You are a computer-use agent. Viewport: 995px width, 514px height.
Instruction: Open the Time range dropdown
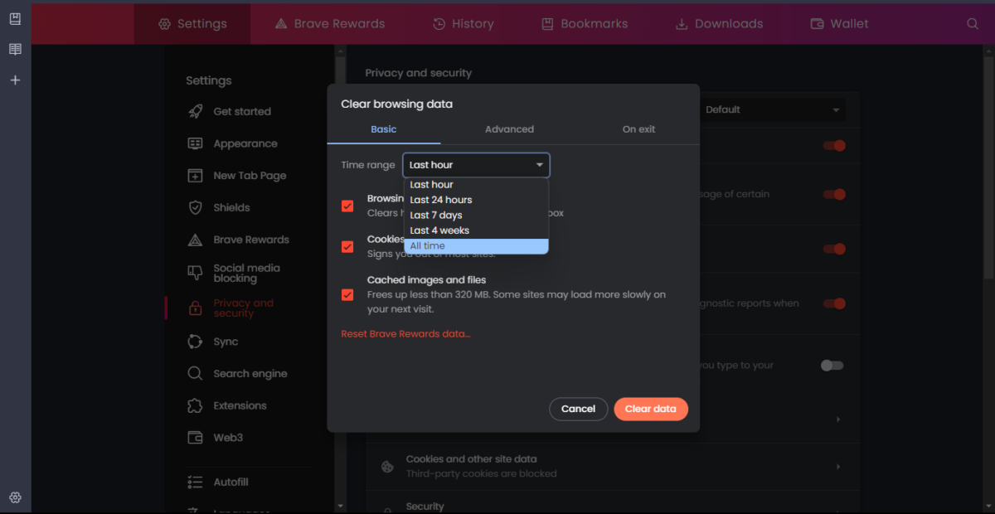click(475, 165)
